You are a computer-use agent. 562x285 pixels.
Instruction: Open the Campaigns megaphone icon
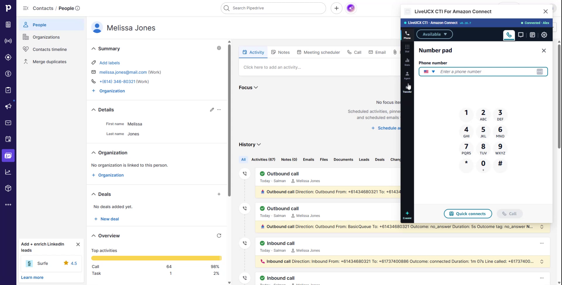pos(8,106)
